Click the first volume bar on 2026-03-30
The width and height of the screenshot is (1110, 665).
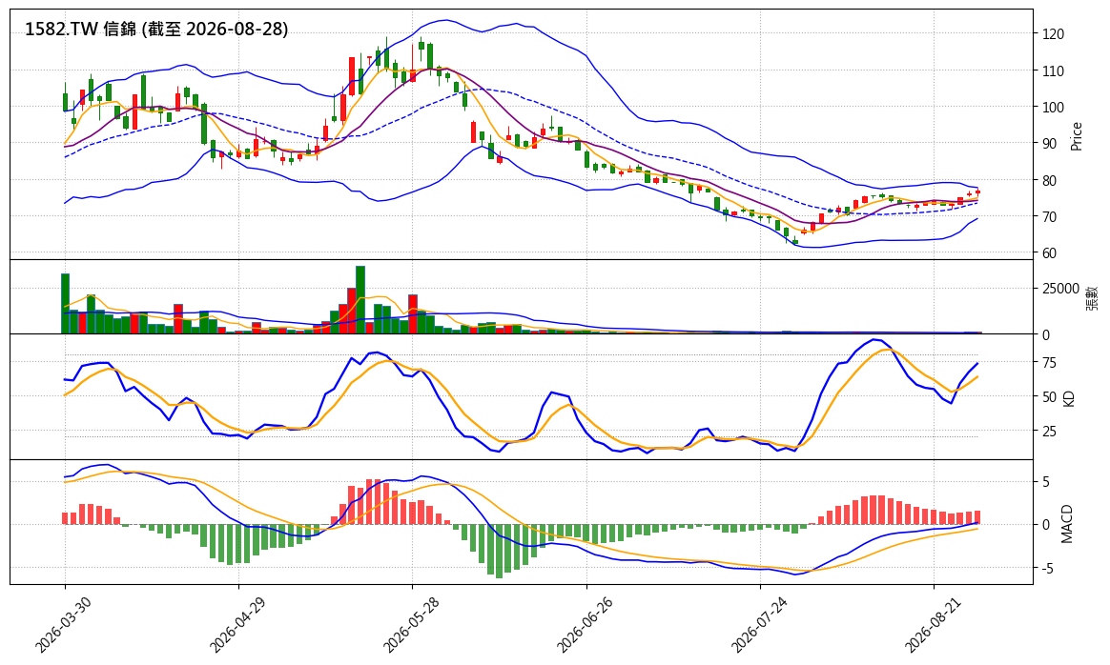(65, 304)
